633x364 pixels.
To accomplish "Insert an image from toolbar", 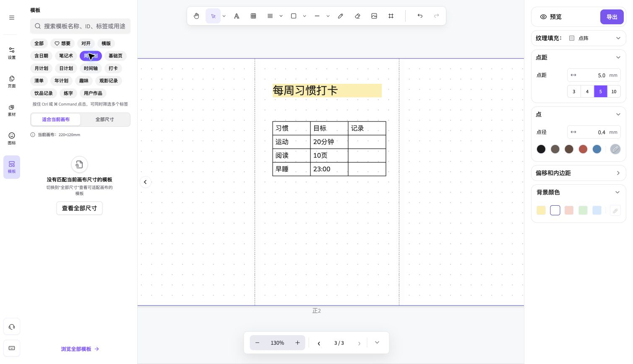I will [x=374, y=16].
